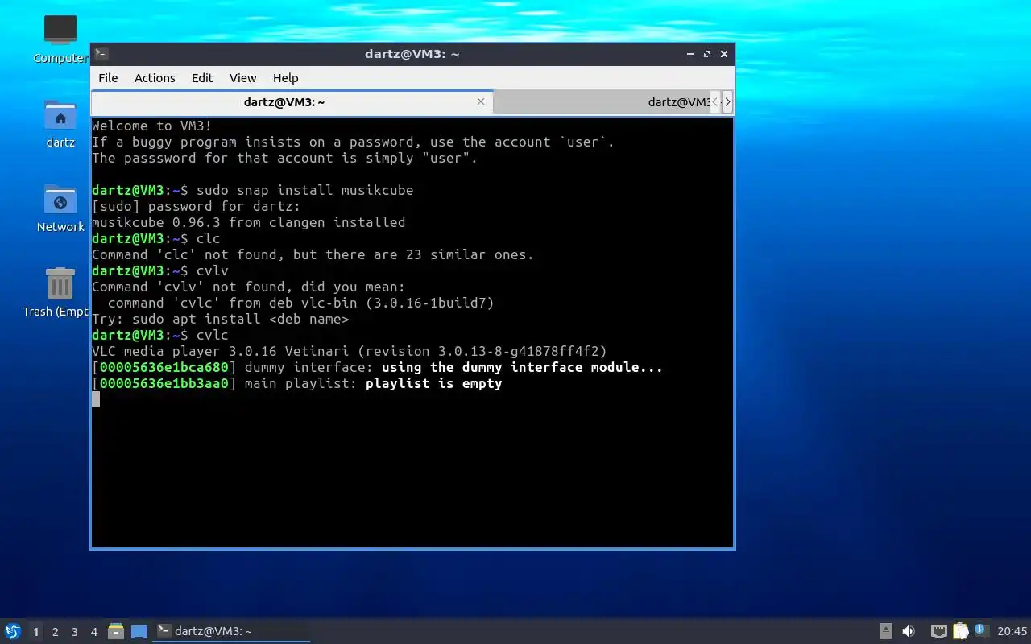Screen dimensions: 1031x644
Task: Open the Trash desktop icon
Action: 60,284
